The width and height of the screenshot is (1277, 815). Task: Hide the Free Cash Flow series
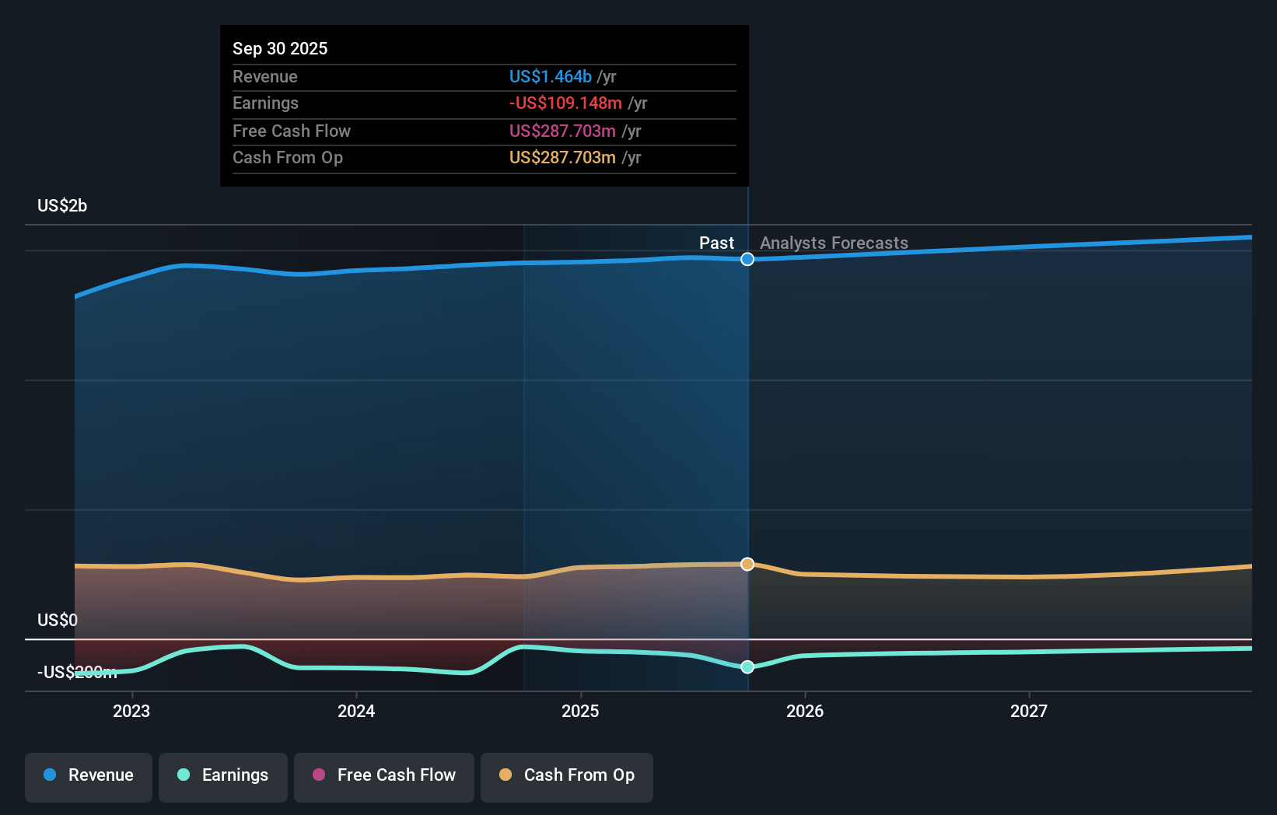pos(383,775)
